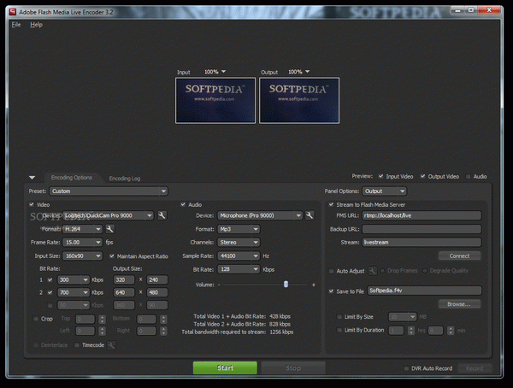Toggle Output Video preview checkbox
Screen dimensions: 513x388
click(422, 176)
